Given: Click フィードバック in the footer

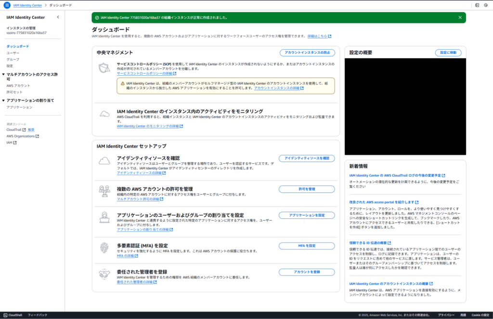Looking at the screenshot, I should coord(38,315).
